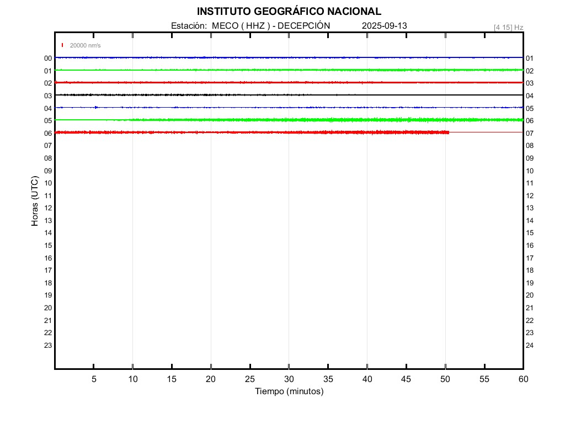The image size is (565, 424).
Task: Click the date 2025-09-13
Action: pyautogui.click(x=385, y=26)
